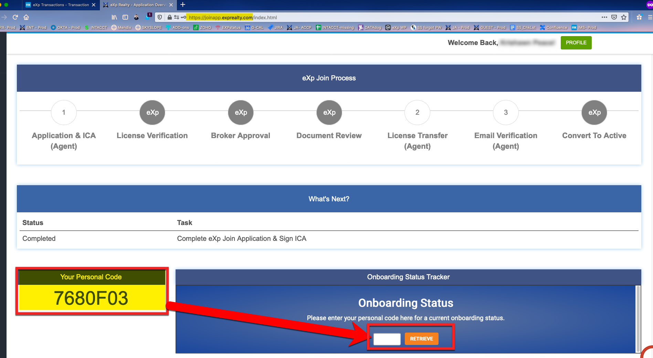Viewport: 653px width, 358px height.
Task: Click the Onboarding Status Tracker scrollbar
Action: click(x=638, y=319)
